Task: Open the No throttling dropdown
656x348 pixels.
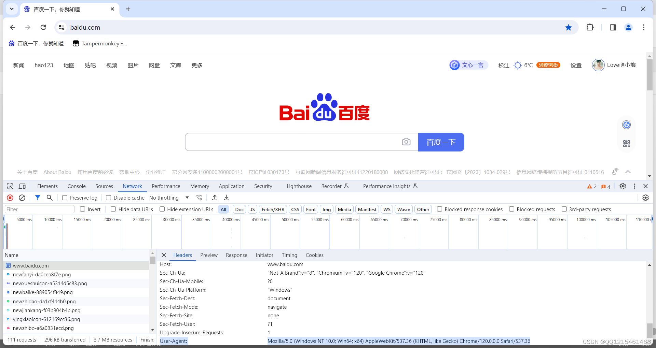Action: (x=169, y=198)
